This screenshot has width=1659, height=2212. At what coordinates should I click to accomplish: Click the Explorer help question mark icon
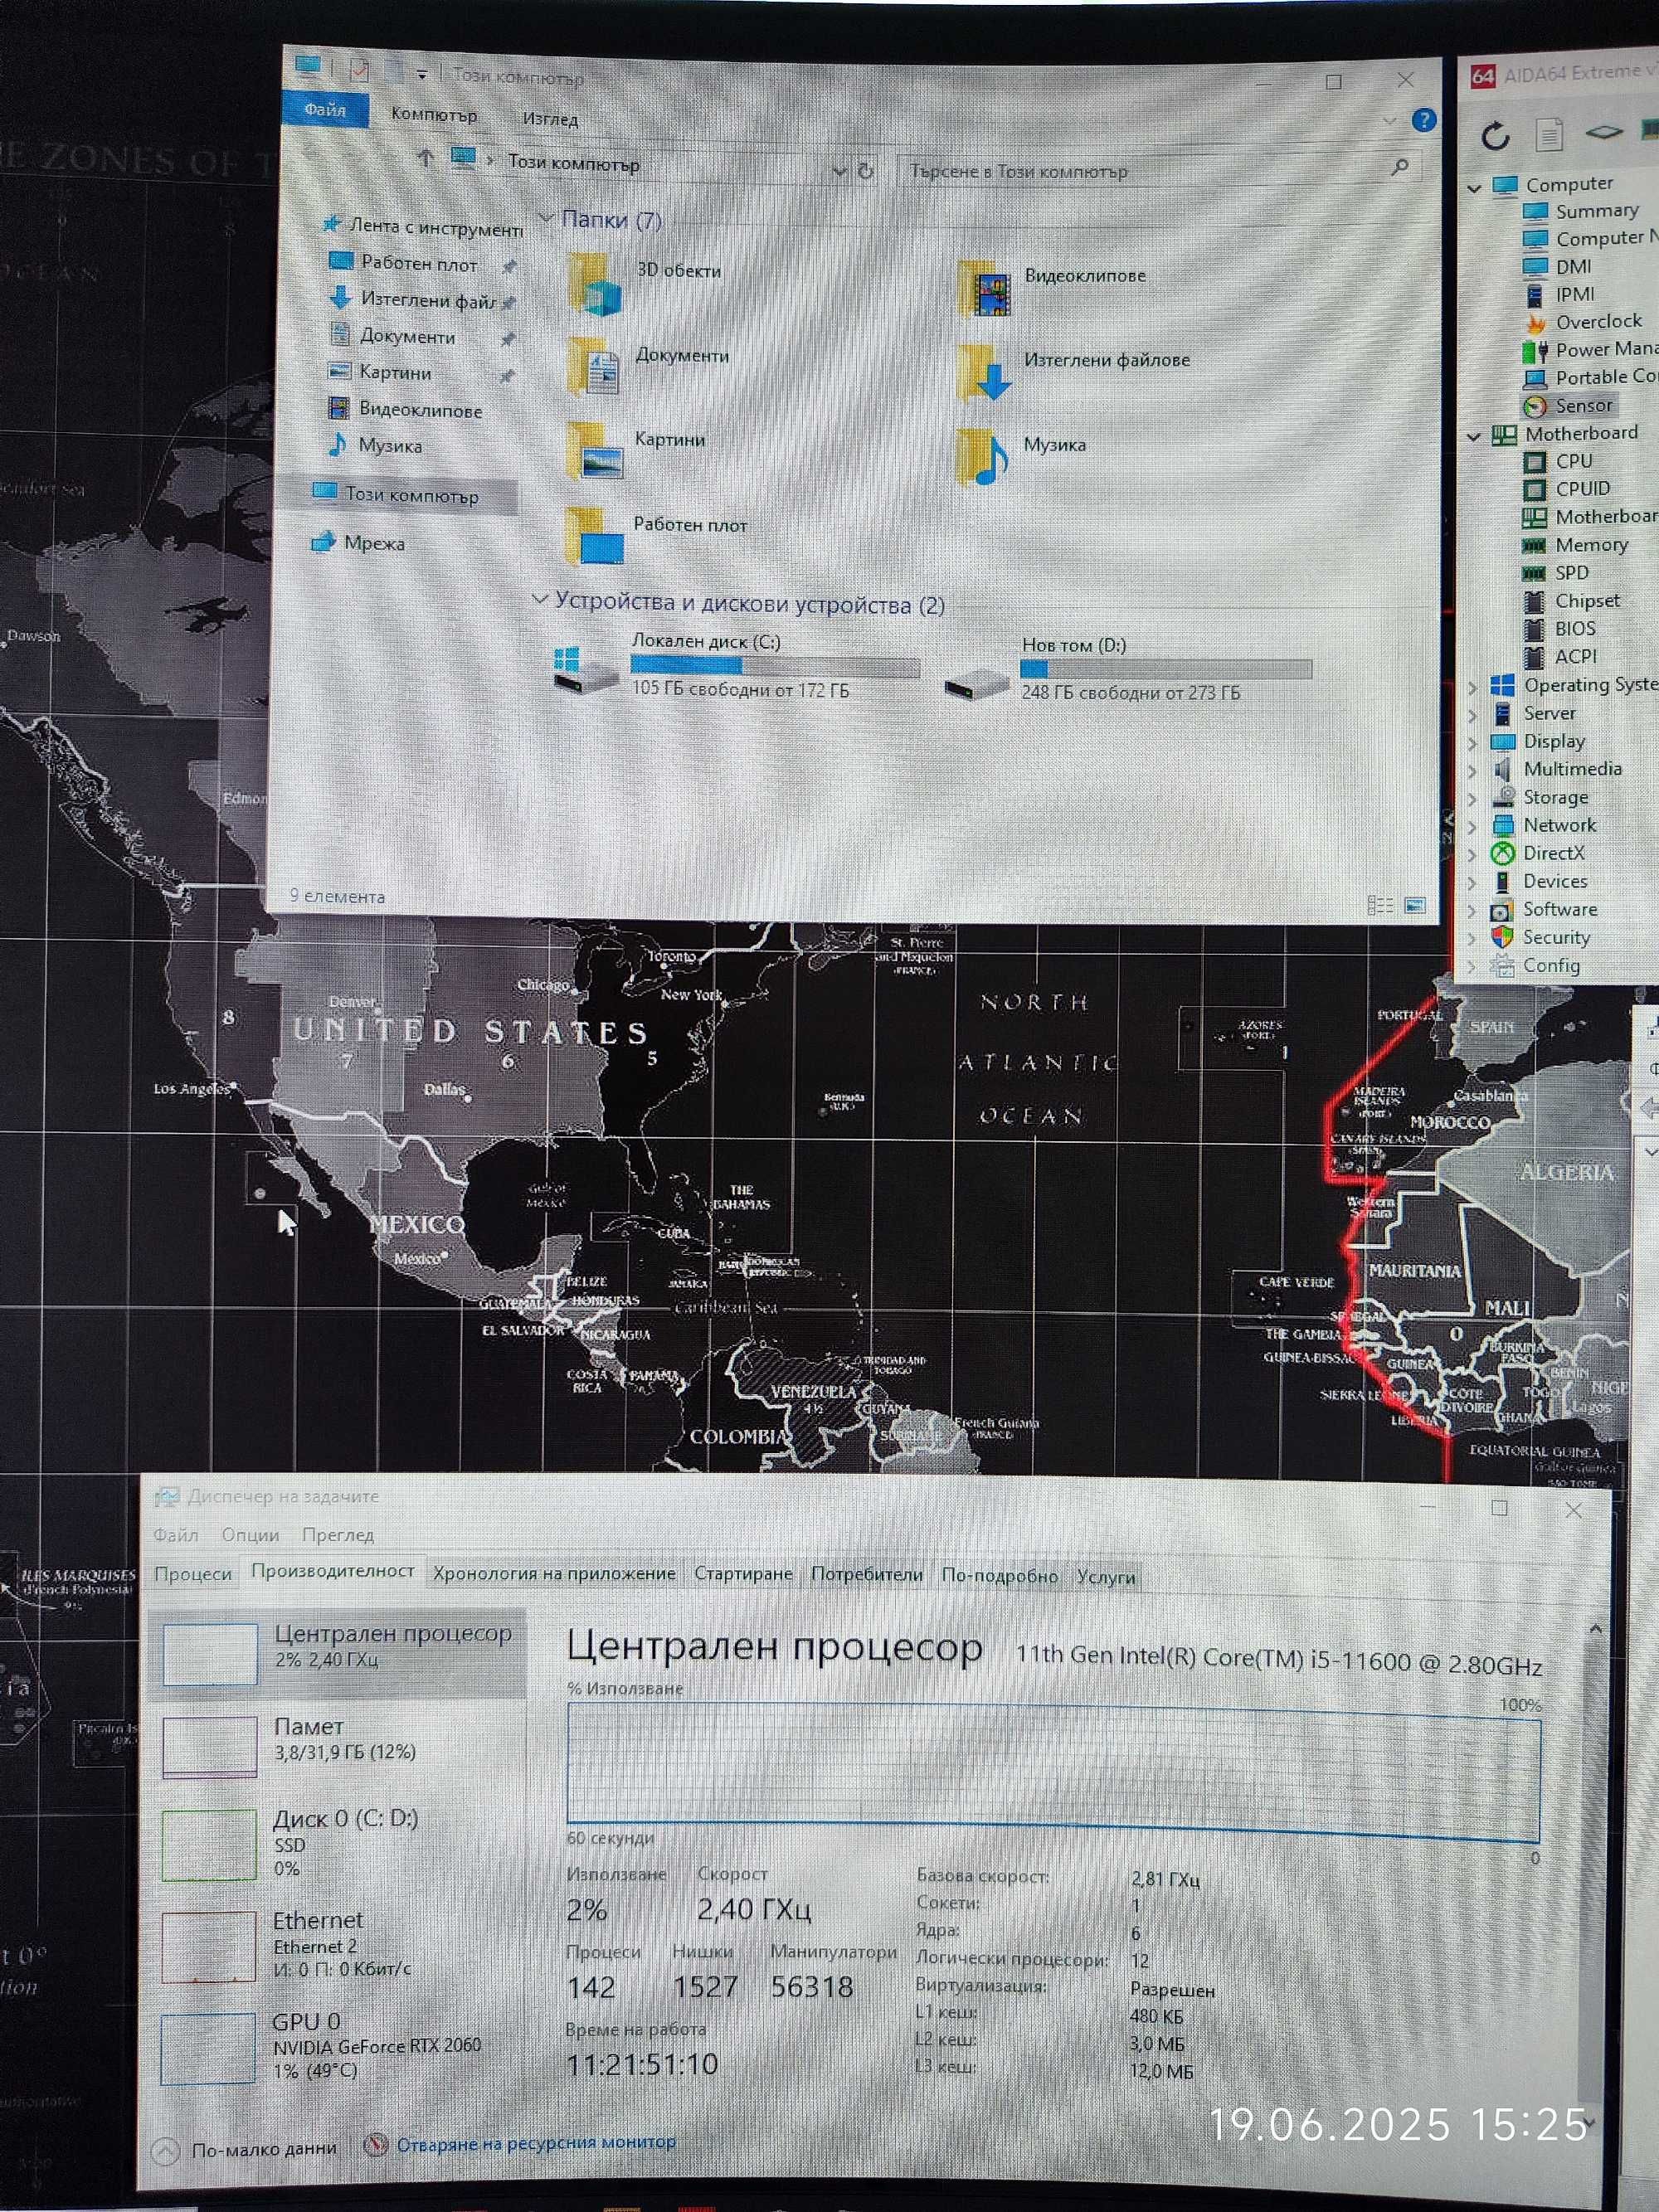click(1423, 121)
